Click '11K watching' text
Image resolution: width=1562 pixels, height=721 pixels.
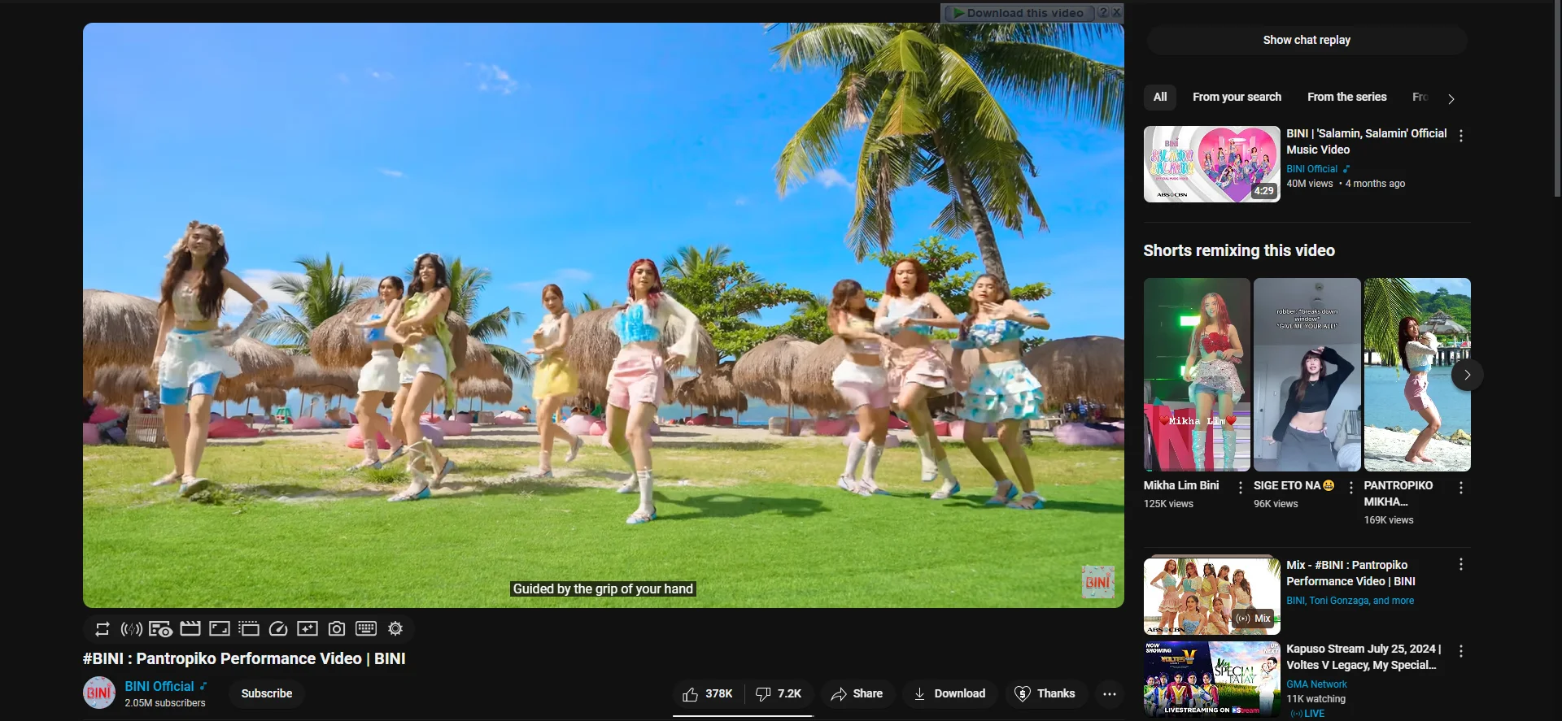pyautogui.click(x=1315, y=699)
